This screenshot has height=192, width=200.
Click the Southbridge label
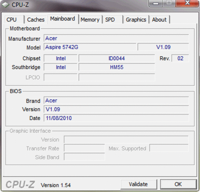tap(26, 67)
